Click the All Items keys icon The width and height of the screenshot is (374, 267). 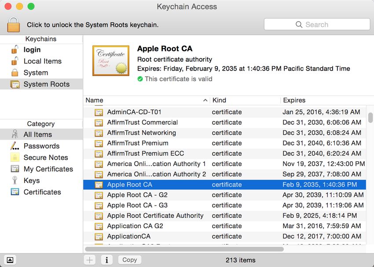click(x=15, y=134)
